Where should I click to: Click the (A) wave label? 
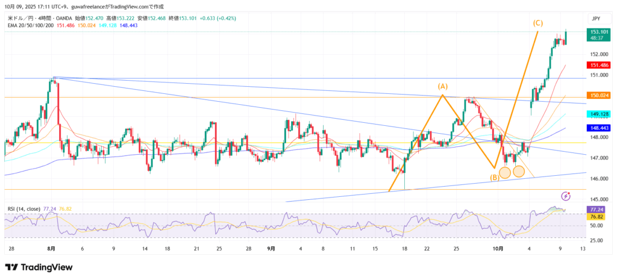click(442, 87)
